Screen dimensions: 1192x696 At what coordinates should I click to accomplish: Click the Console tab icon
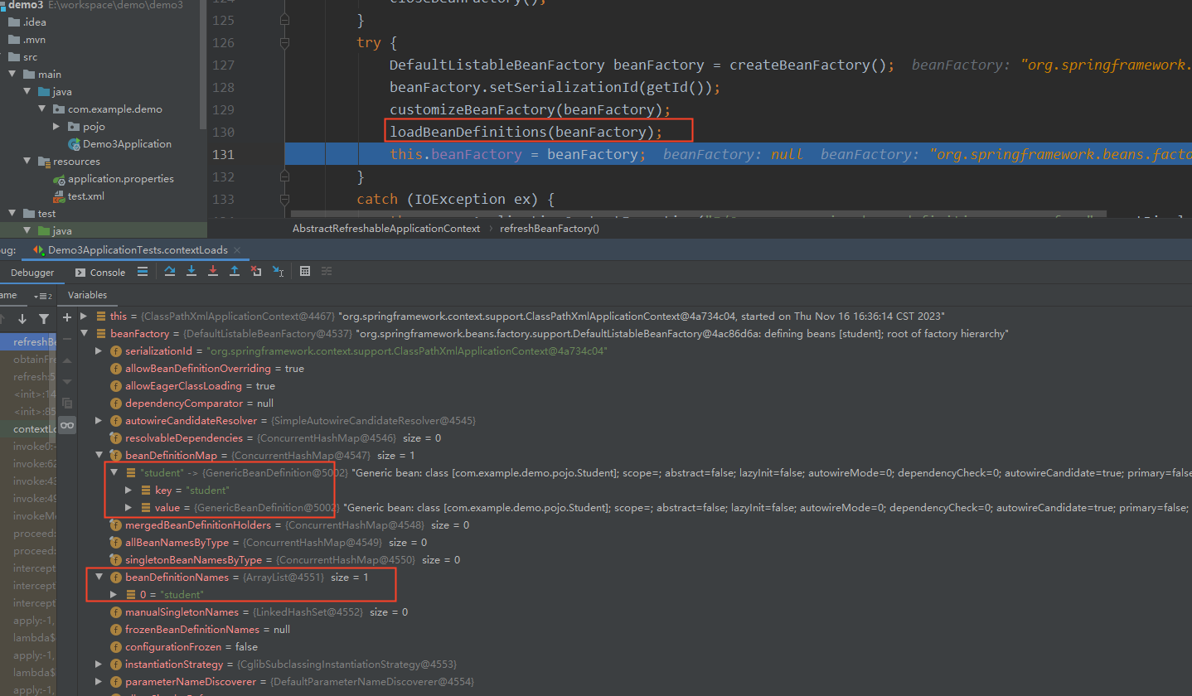(x=80, y=273)
